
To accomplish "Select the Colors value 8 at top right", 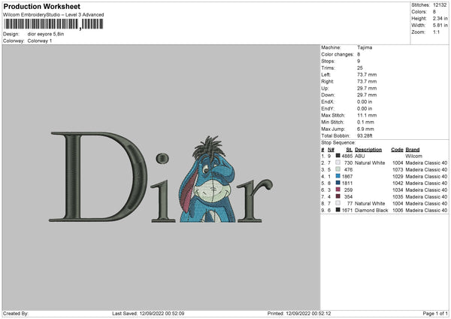I will (x=434, y=12).
